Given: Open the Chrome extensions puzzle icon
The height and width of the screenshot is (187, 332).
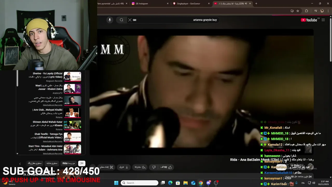Looking at the screenshot, I should 307,11.
